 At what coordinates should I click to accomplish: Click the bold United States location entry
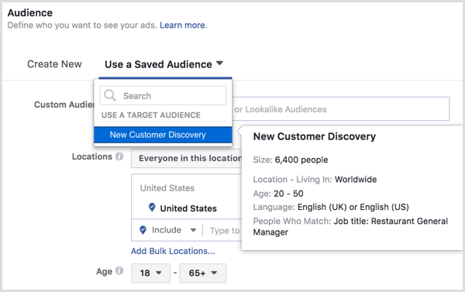(188, 208)
